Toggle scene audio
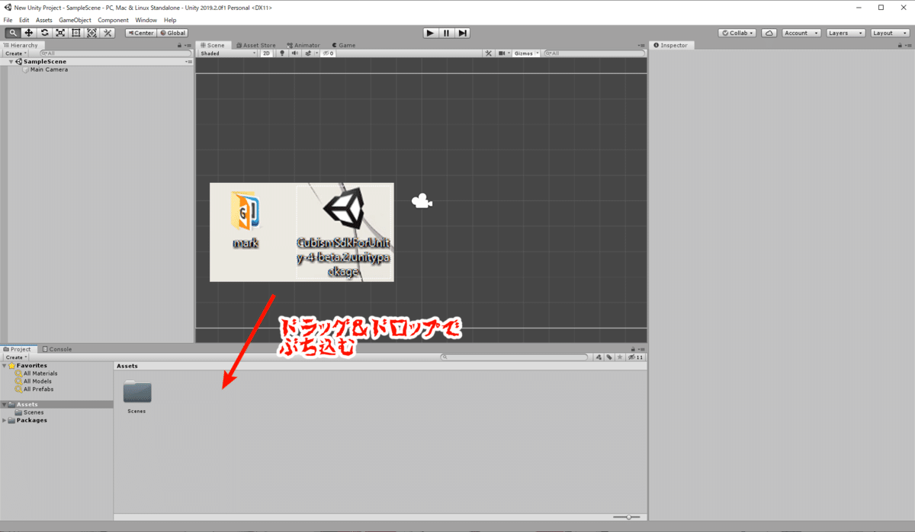 (294, 53)
